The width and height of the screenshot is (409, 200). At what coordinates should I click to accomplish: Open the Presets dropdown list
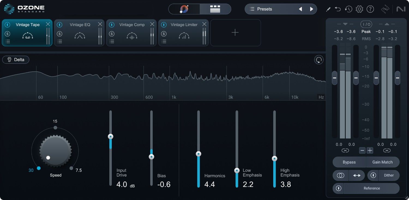coord(261,9)
